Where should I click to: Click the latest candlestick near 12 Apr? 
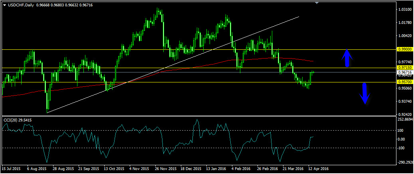tap(313, 72)
